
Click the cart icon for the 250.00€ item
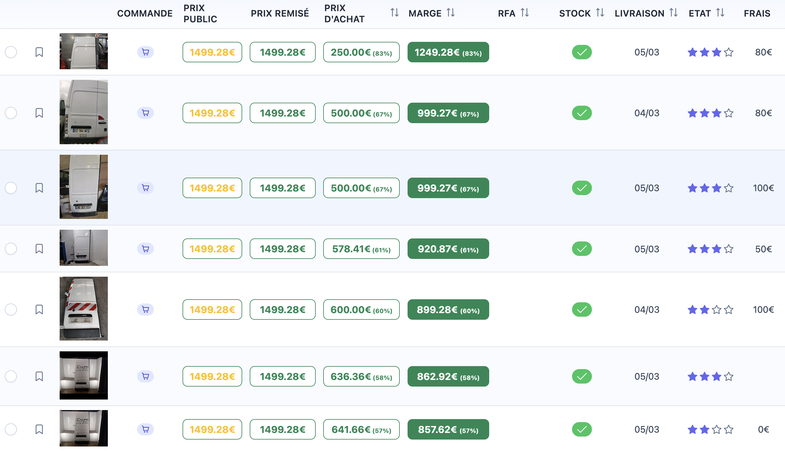pos(145,52)
